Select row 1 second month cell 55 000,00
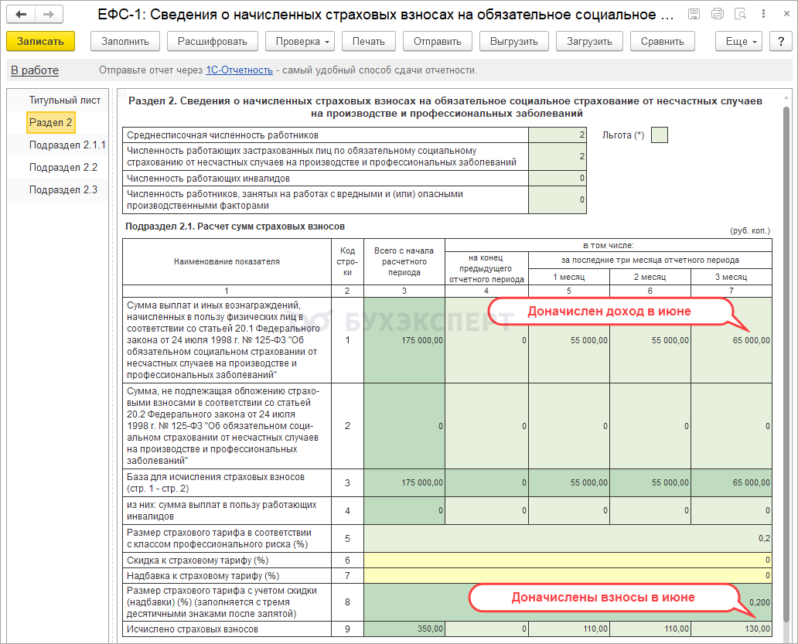 tap(650, 340)
